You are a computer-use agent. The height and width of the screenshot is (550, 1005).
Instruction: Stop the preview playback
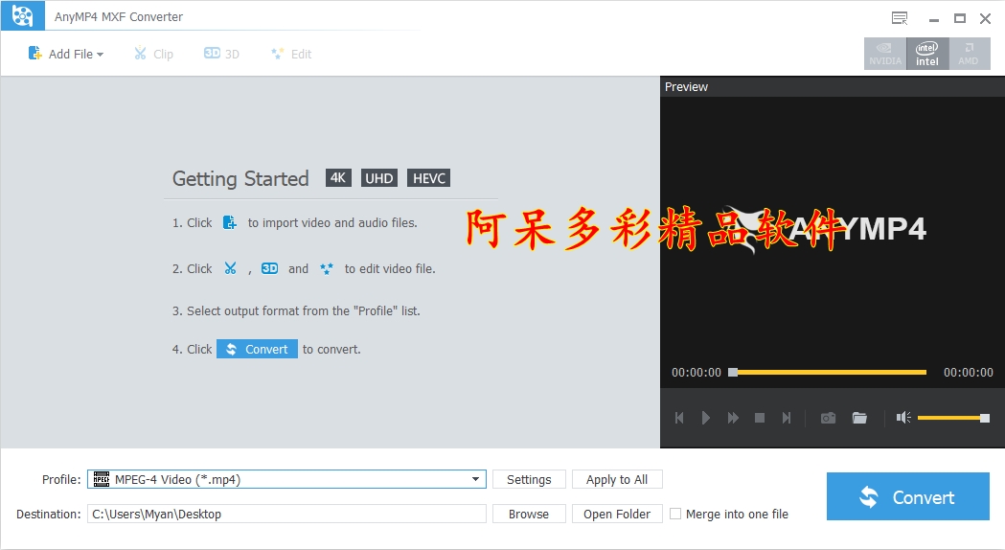tap(760, 418)
